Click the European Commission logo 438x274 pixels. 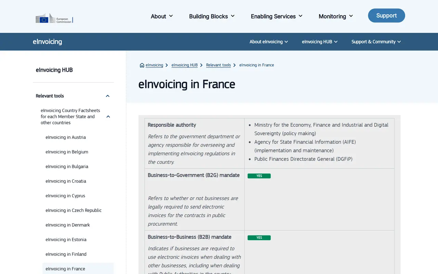click(54, 18)
